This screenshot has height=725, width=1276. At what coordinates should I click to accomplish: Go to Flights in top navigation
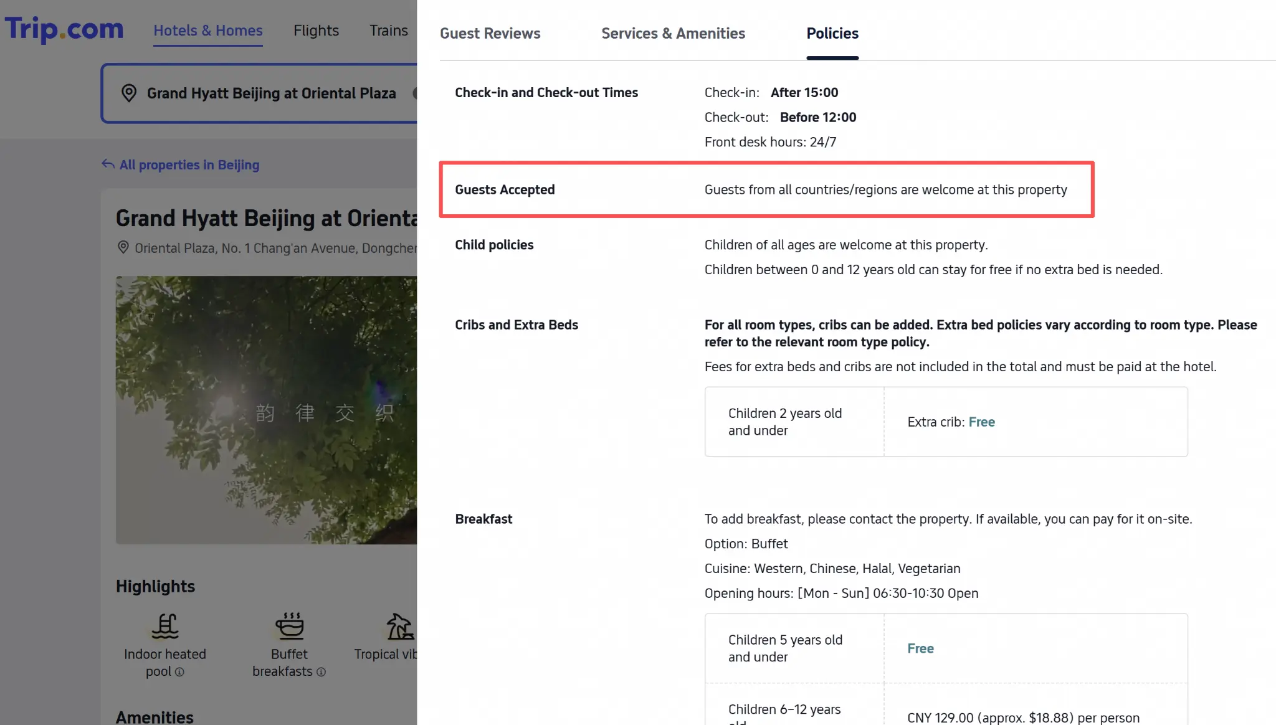[316, 31]
